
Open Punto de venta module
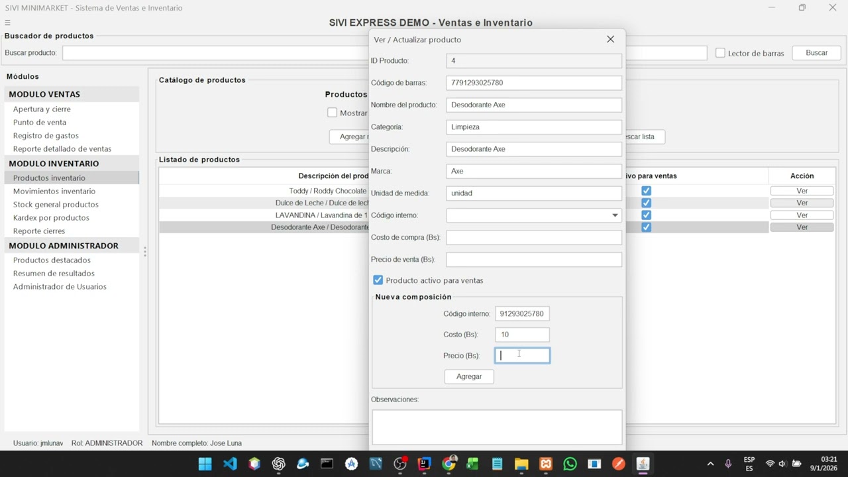click(x=40, y=122)
